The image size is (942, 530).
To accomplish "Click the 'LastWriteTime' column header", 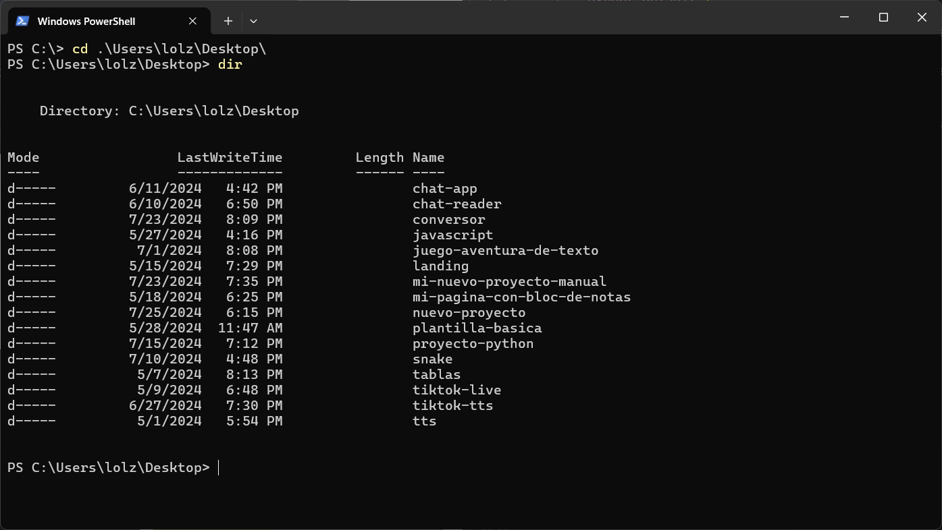I will [x=230, y=158].
